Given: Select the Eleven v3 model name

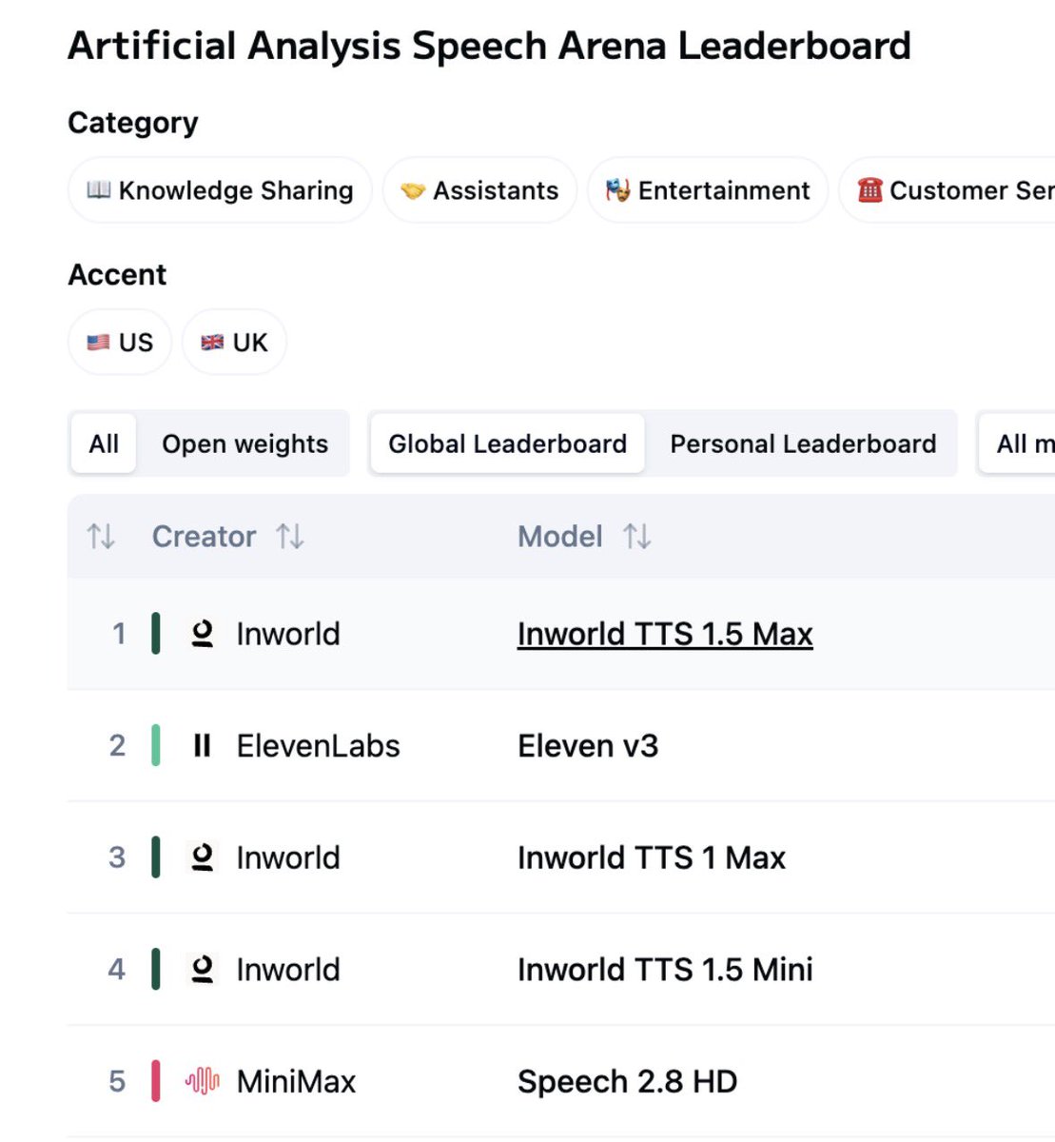Looking at the screenshot, I should 588,745.
